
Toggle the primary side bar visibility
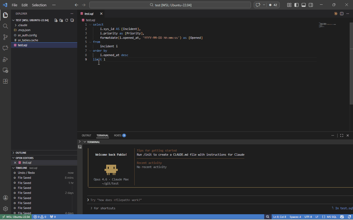click(296, 5)
